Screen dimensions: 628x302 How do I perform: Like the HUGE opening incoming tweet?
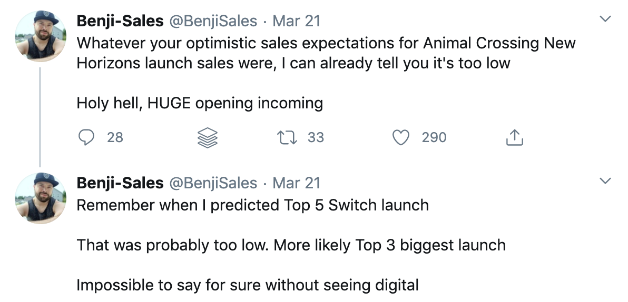(401, 137)
